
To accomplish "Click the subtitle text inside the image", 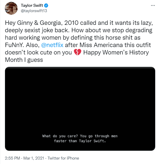I will (x=80, y=139).
